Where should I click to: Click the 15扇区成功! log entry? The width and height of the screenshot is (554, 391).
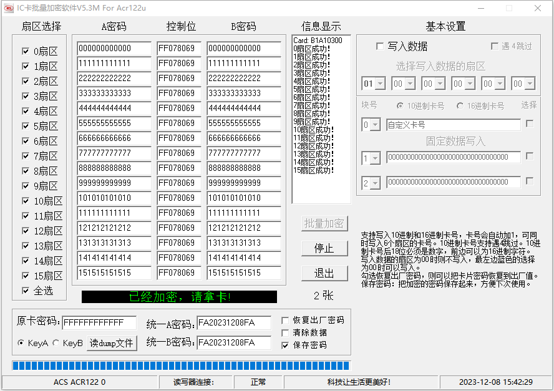click(x=313, y=170)
